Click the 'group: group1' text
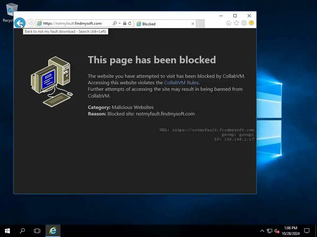 point(238,135)
